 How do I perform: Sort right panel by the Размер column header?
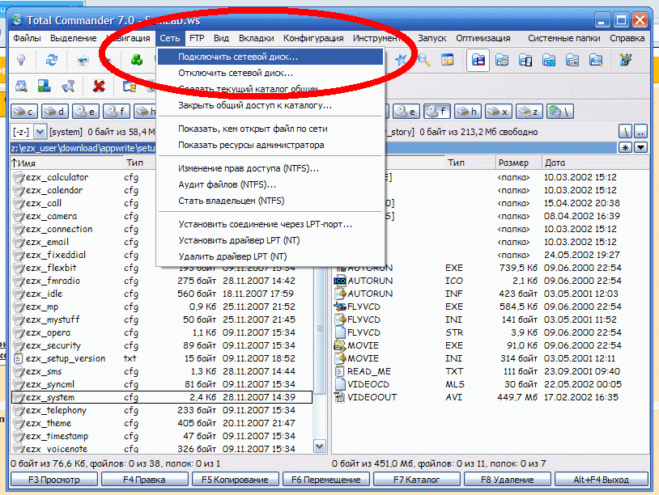pos(518,163)
